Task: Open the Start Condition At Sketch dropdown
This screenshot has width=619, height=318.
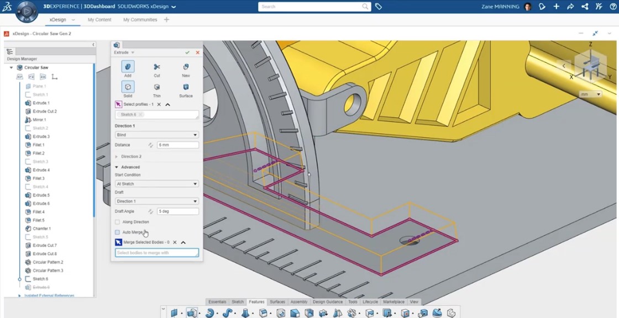Action: pos(156,183)
